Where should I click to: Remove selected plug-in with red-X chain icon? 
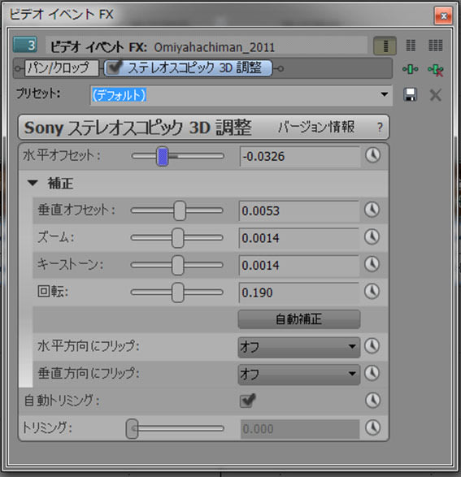(436, 70)
